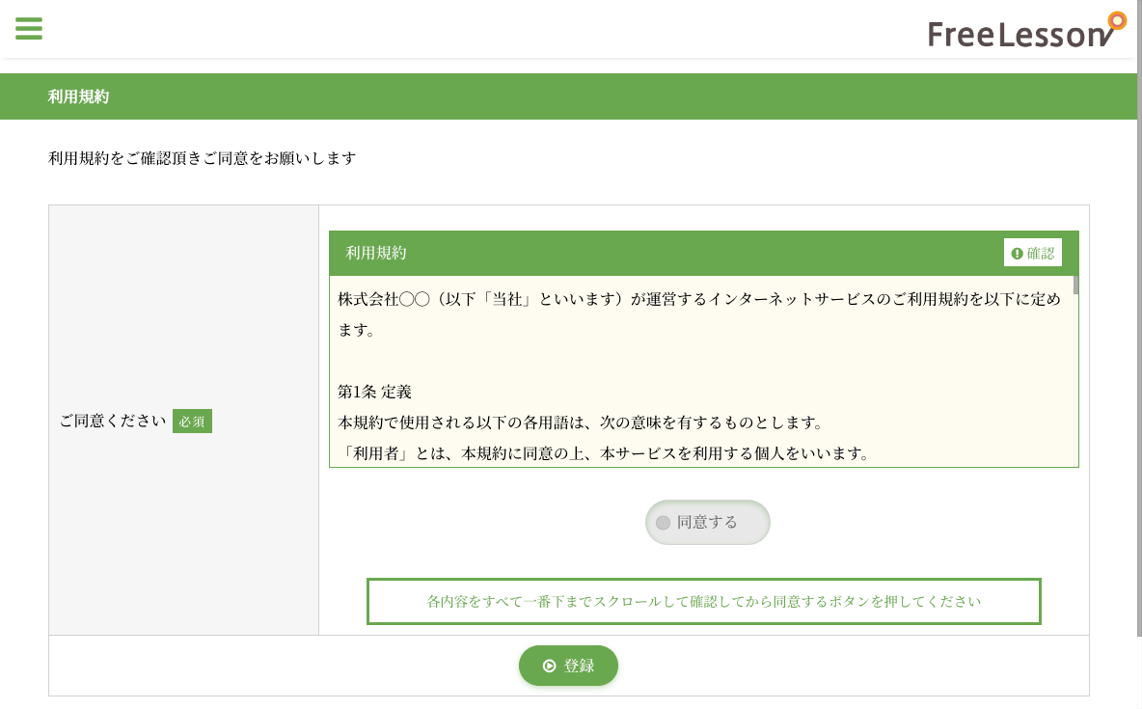Click the exclamation icon beside 確認
Screen dimensions: 1142x709
tap(1017, 254)
